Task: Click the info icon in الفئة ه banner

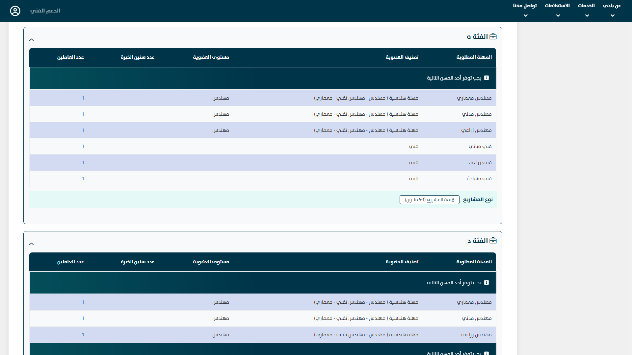Action: tap(487, 78)
